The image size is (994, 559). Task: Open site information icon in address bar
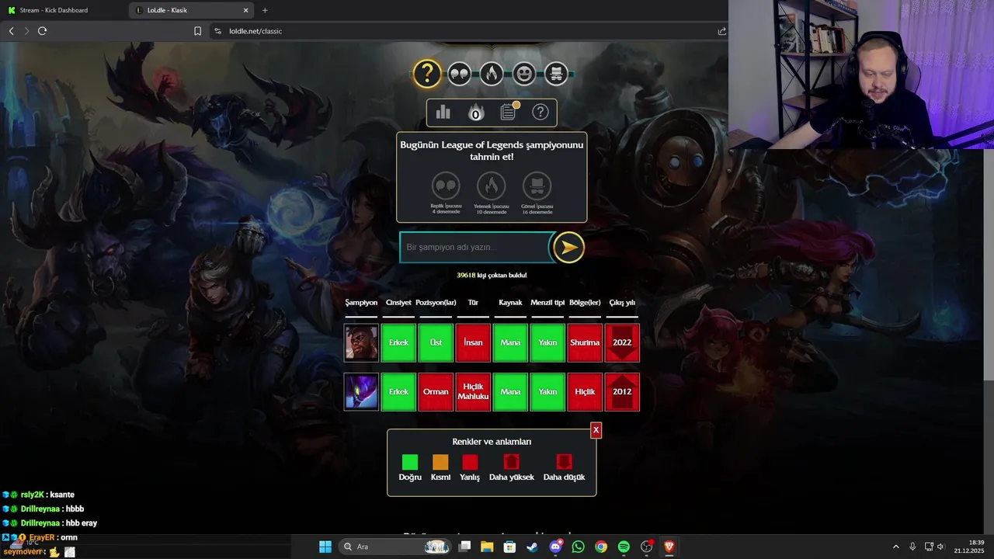pyautogui.click(x=218, y=31)
